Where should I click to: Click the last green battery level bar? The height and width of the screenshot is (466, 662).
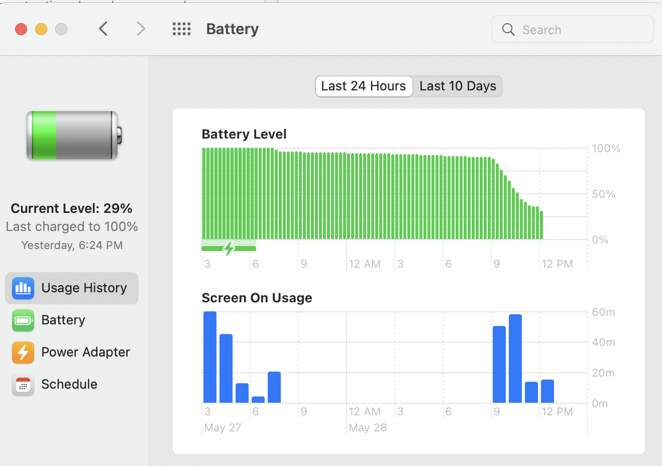click(541, 225)
